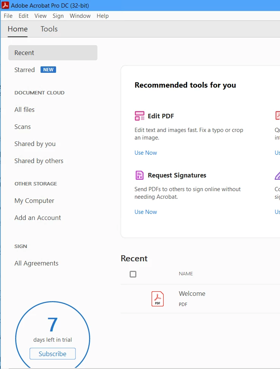Screen dimensions: 280x369
Task: Browse My Computer storage
Action: (34, 201)
